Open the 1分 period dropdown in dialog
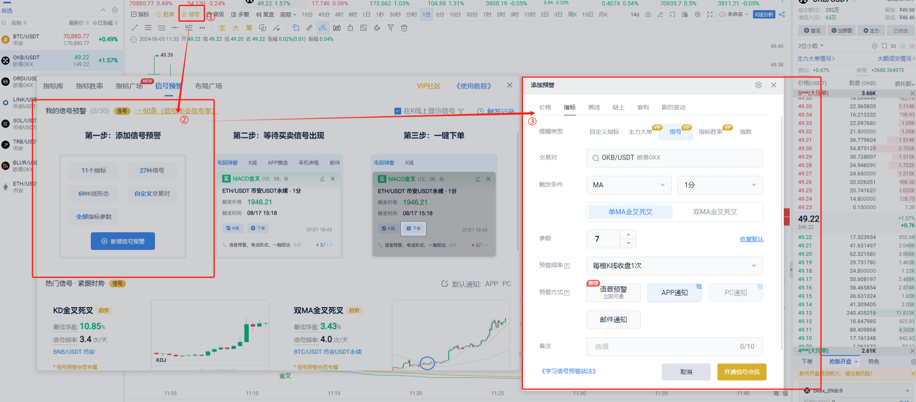Image resolution: width=916 pixels, height=402 pixels. (x=720, y=185)
